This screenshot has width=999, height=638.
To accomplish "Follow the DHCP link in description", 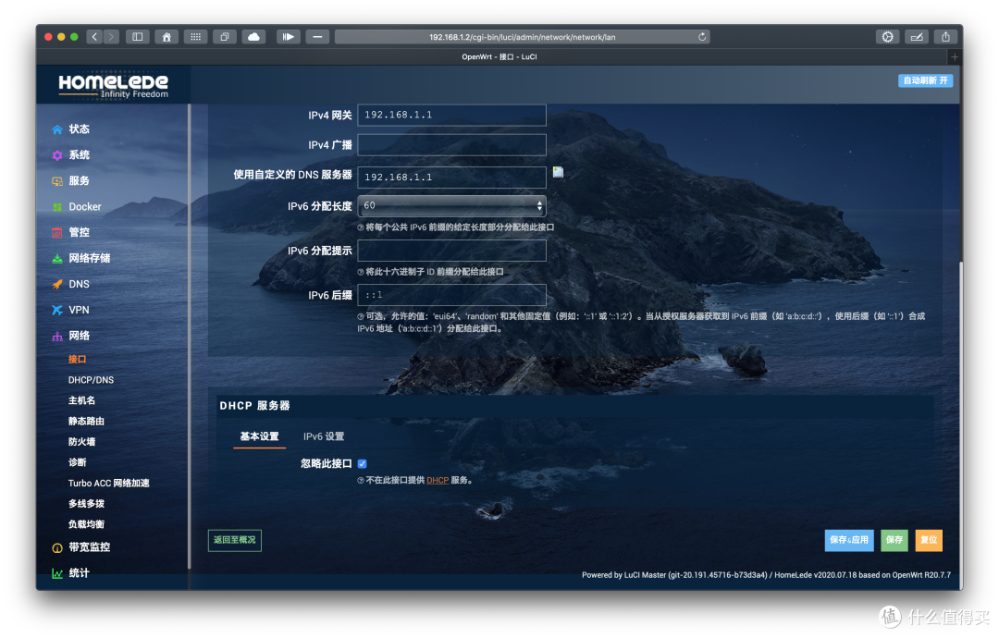I will 438,481.
